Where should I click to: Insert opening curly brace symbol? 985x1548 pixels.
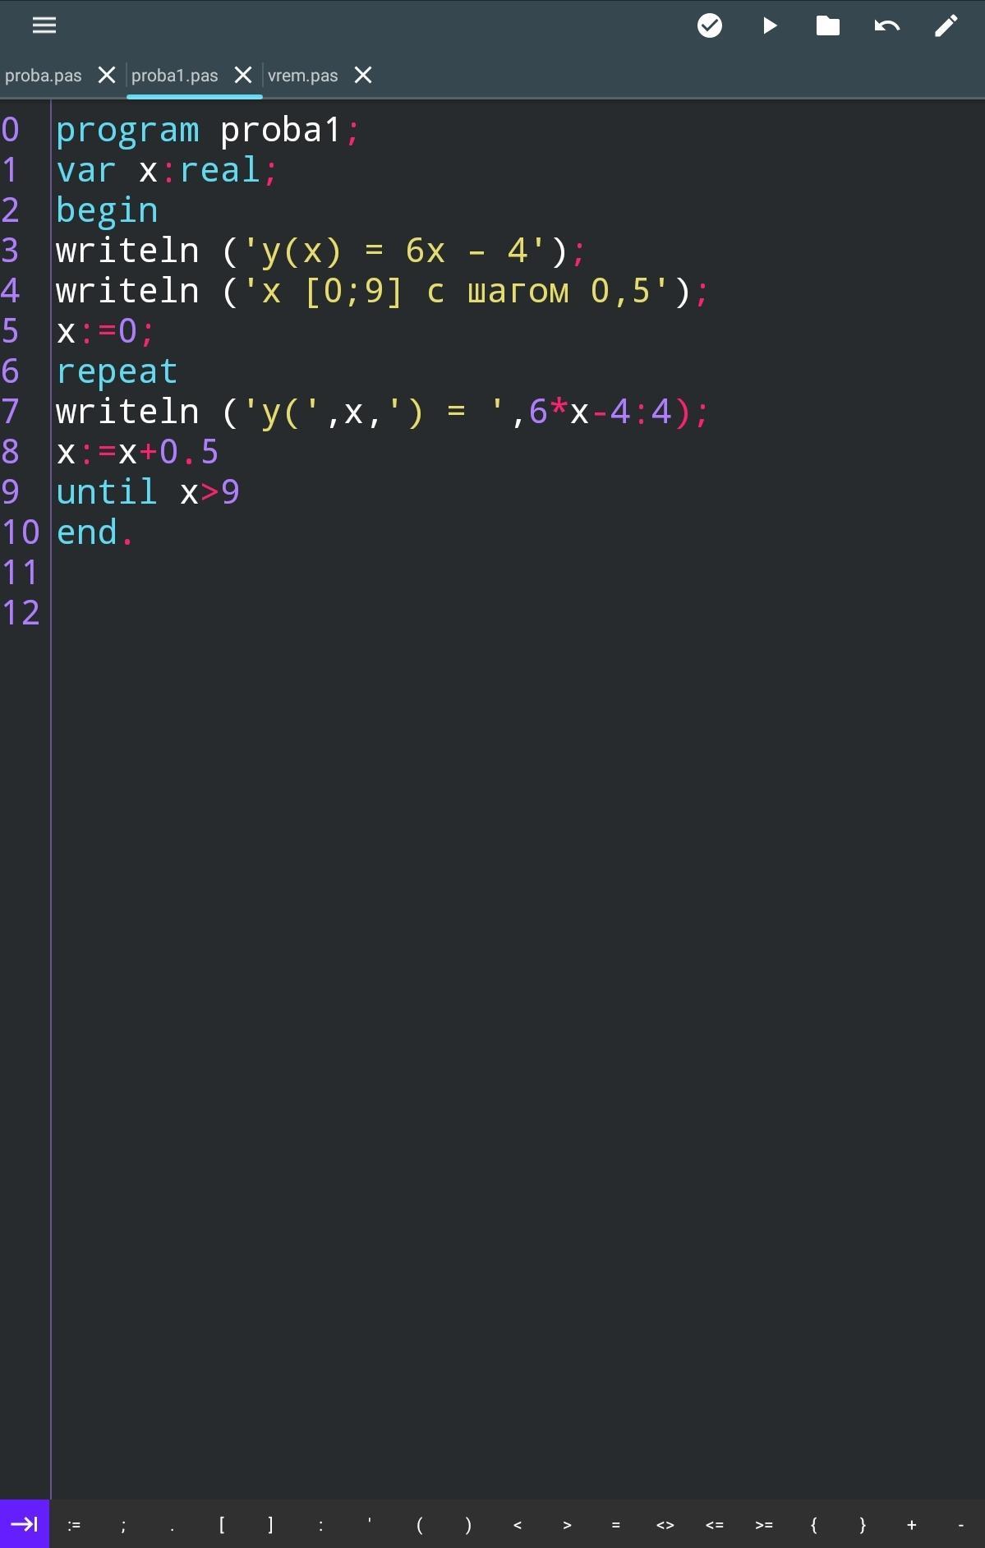click(x=813, y=1525)
